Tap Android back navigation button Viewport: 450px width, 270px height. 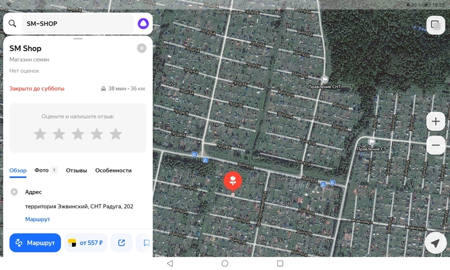[170, 264]
